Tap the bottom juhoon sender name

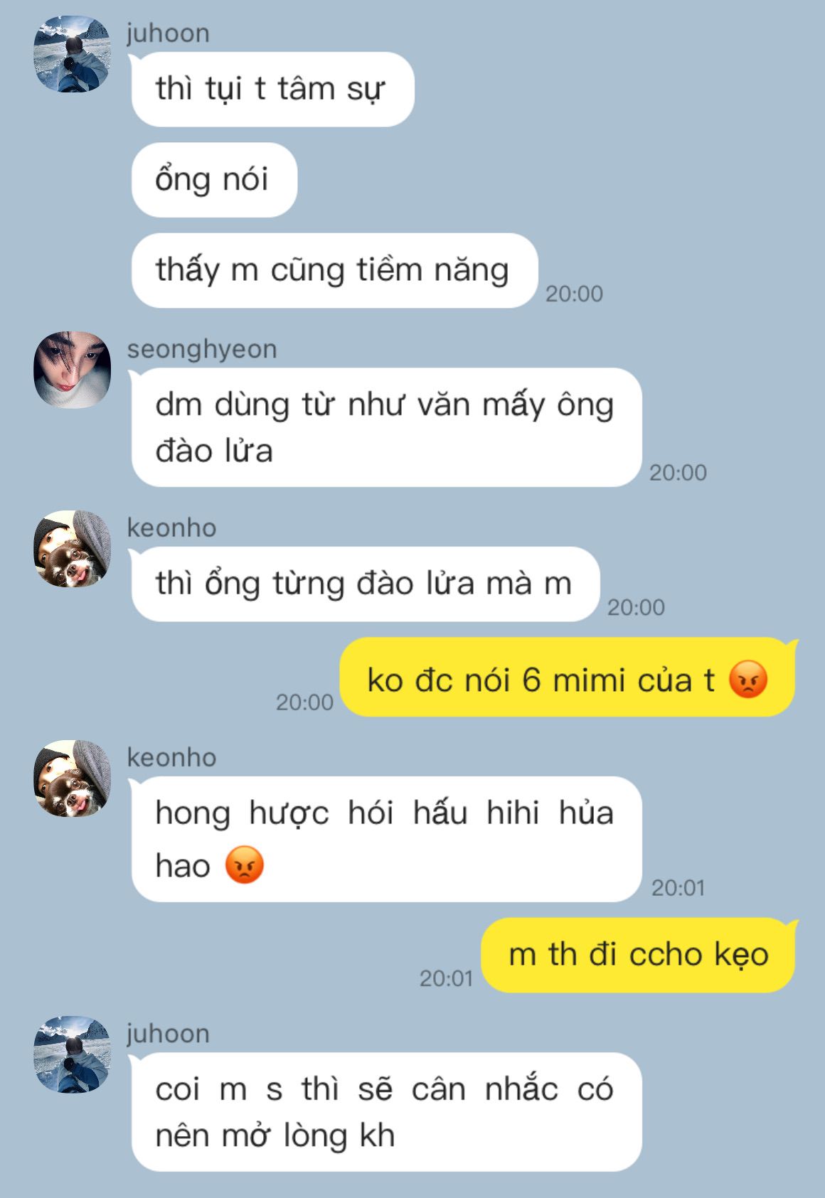click(169, 1033)
